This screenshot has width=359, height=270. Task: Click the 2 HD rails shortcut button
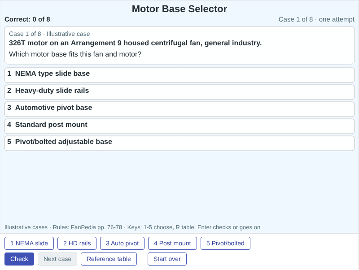(x=77, y=243)
